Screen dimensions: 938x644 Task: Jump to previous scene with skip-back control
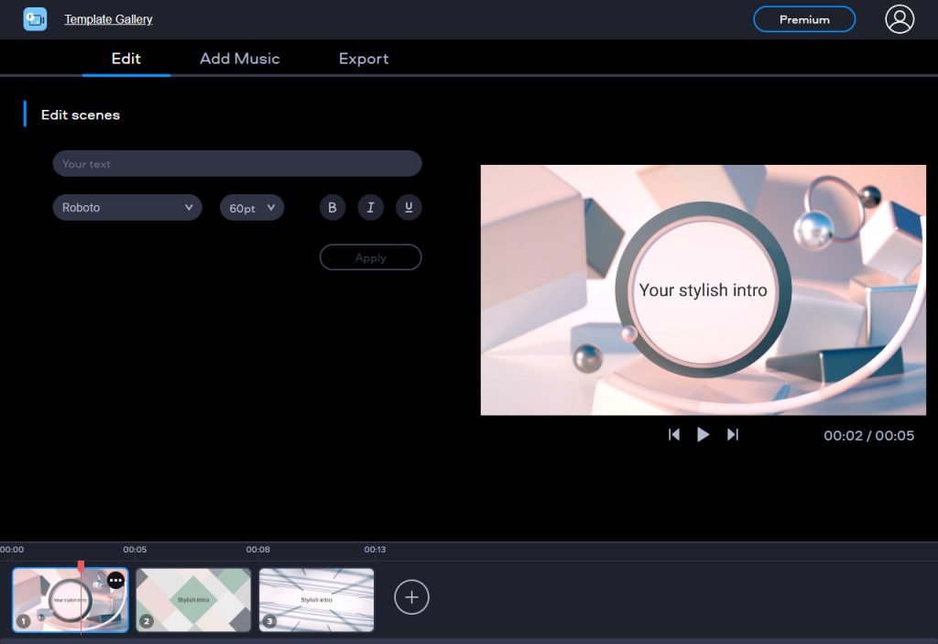click(x=674, y=434)
